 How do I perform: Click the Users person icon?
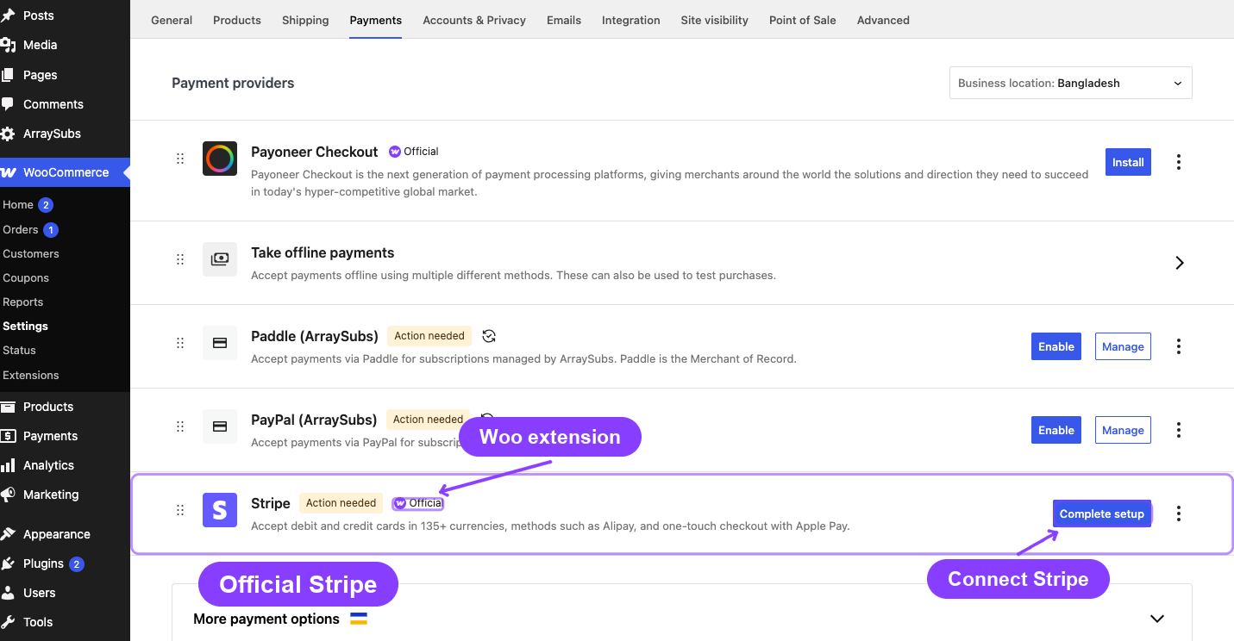coord(8,593)
